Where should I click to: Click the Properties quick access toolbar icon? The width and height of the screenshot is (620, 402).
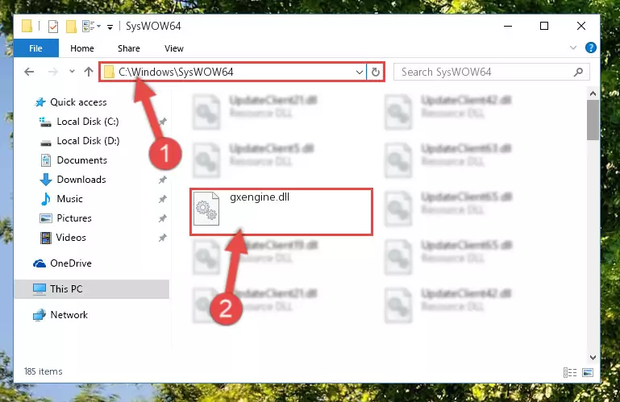(x=53, y=27)
